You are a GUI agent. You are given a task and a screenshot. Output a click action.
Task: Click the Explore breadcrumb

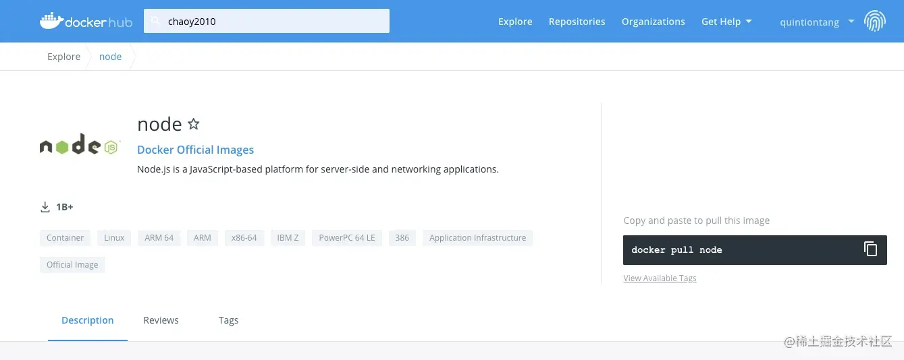point(63,57)
